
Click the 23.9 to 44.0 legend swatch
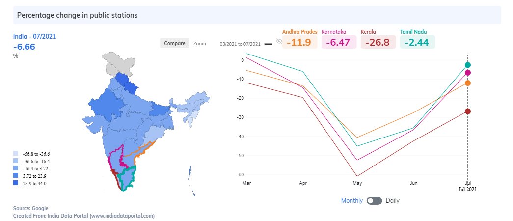coord(16,183)
